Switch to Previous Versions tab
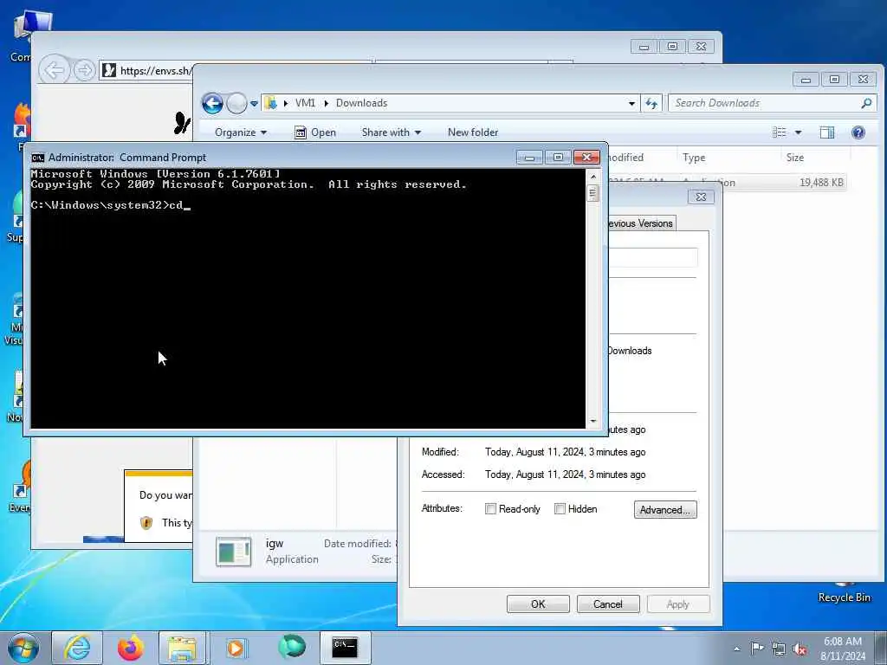The image size is (887, 665). click(x=640, y=223)
